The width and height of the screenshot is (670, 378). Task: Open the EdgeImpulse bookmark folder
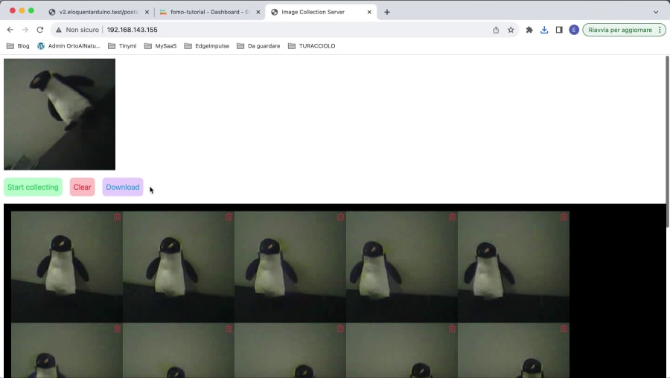[x=207, y=46]
